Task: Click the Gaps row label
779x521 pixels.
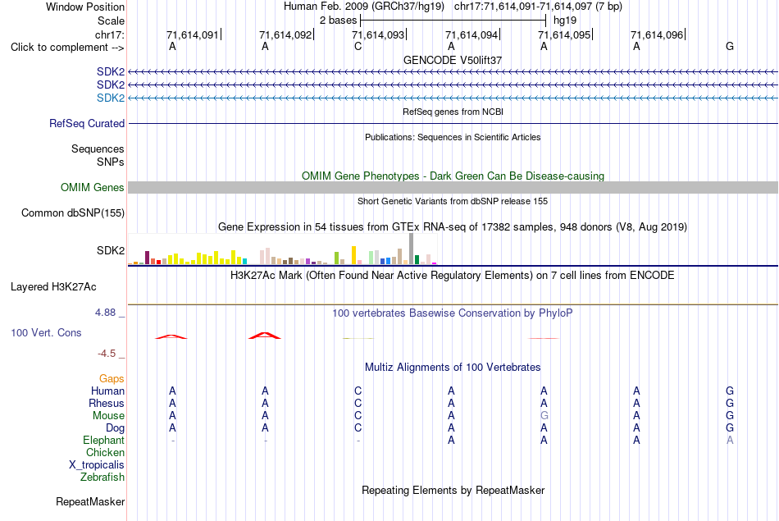Action: click(112, 379)
